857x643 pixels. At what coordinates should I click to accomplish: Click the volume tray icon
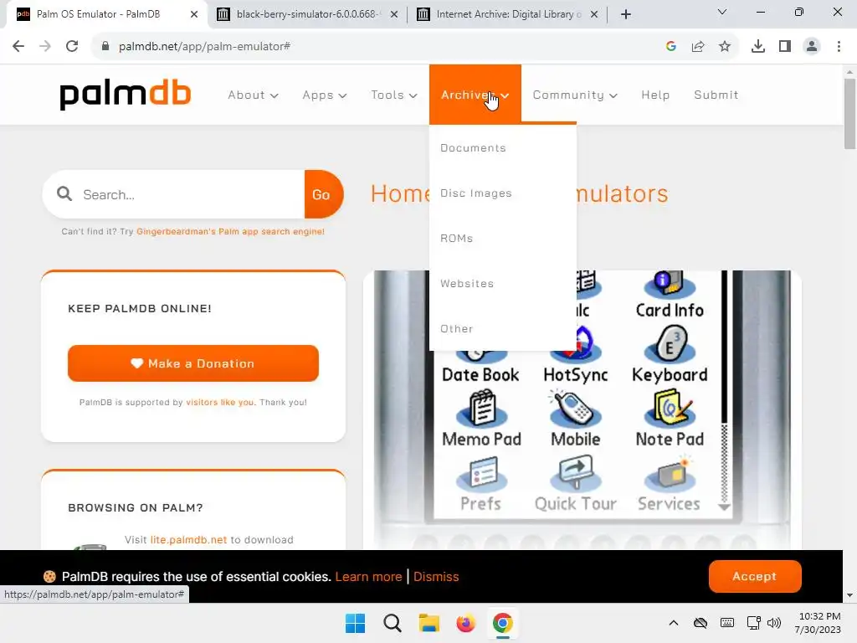774,623
